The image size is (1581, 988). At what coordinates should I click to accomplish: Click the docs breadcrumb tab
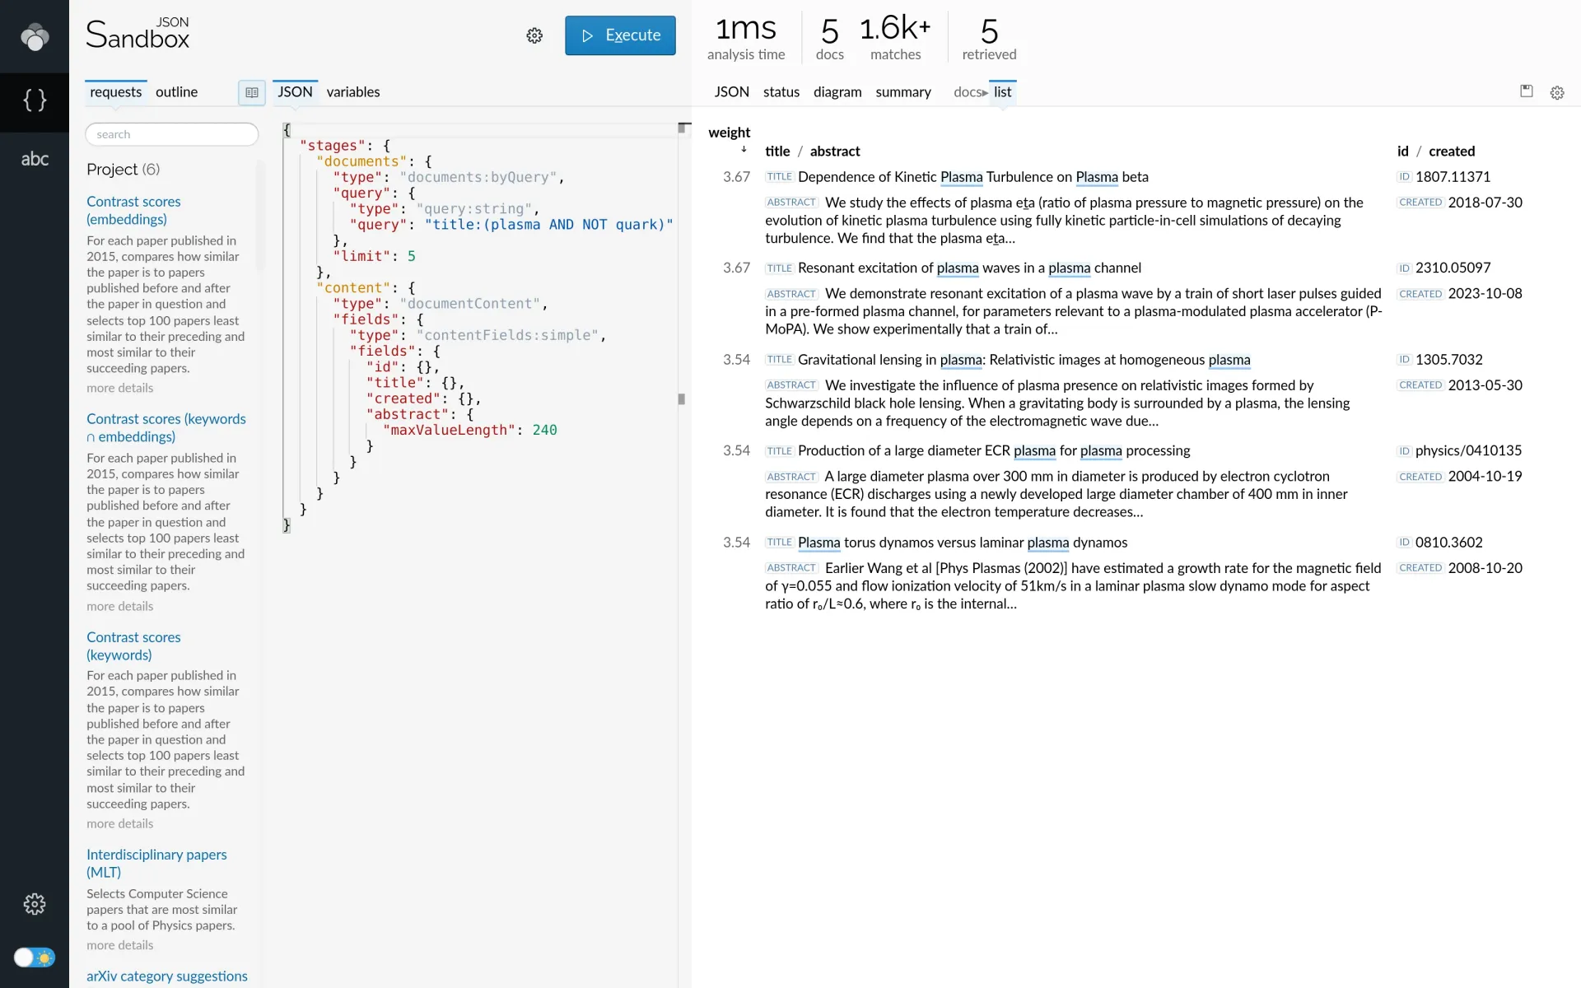click(x=967, y=92)
